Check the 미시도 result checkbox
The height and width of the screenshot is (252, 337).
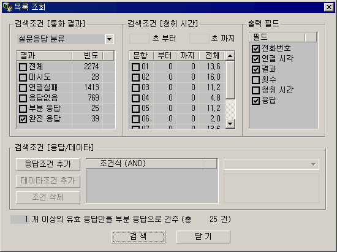pos(23,77)
